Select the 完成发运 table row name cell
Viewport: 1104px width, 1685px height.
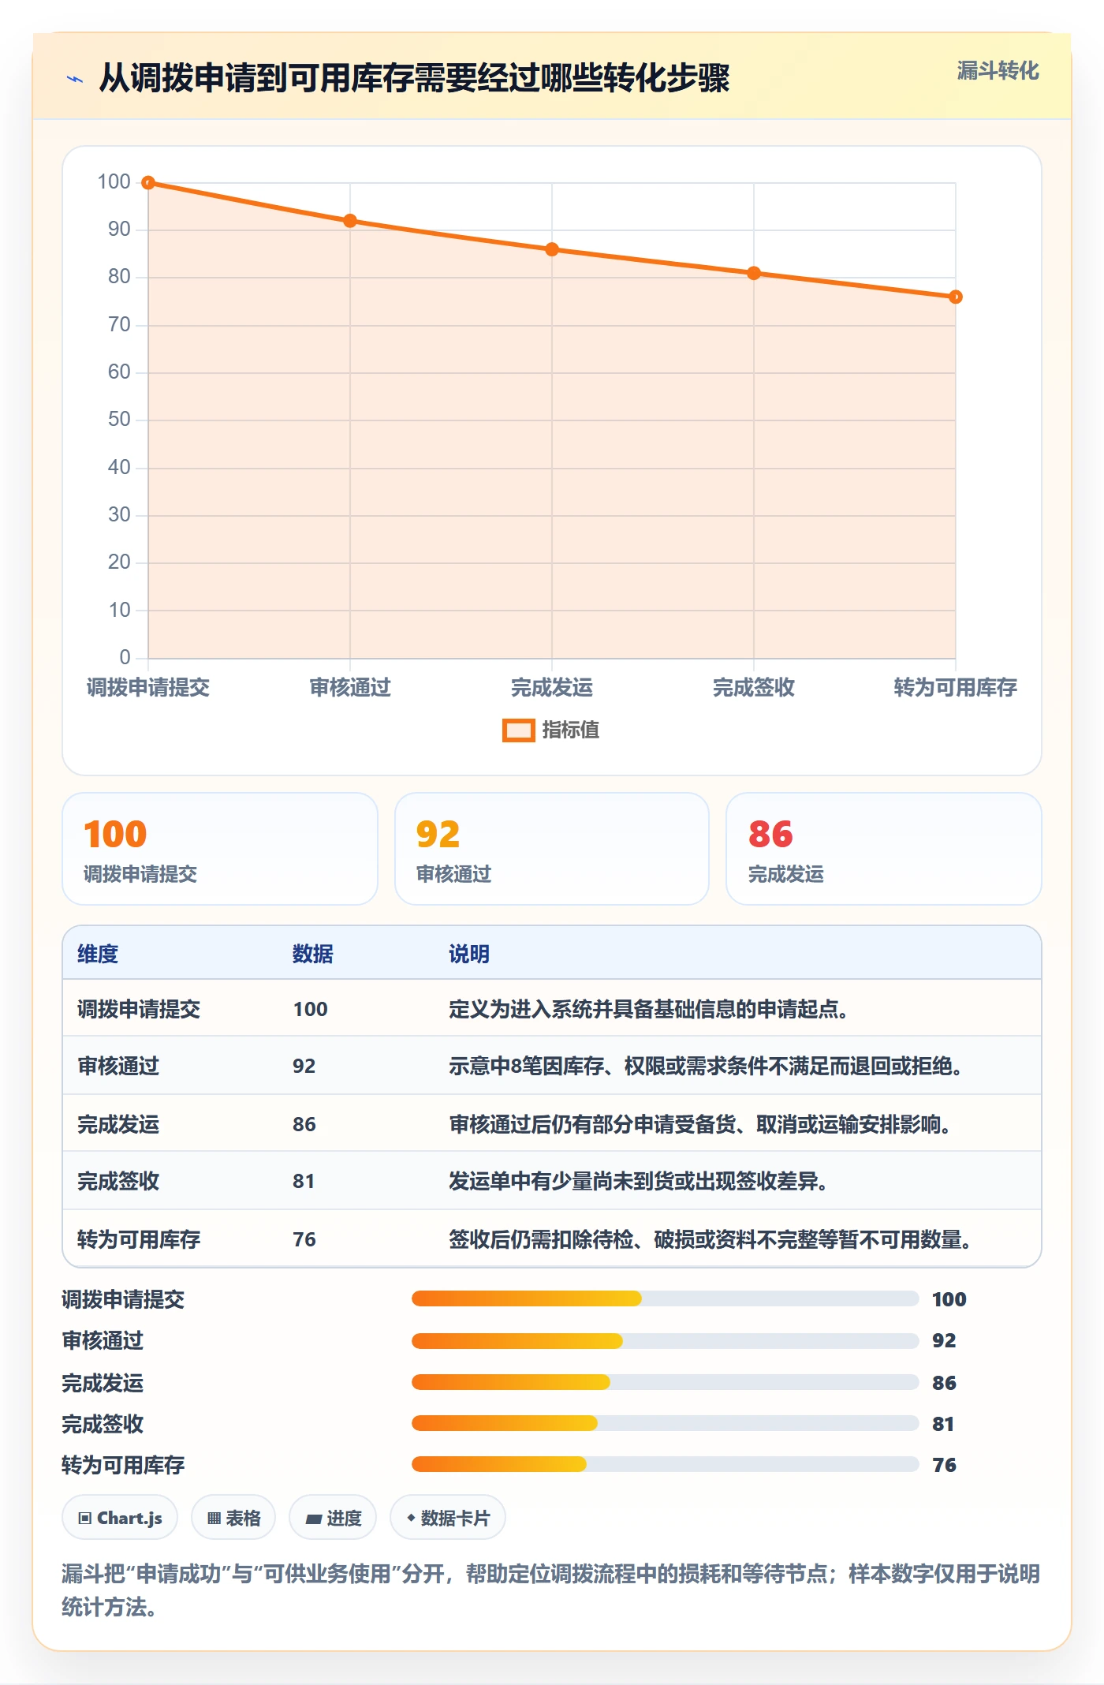118,1125
